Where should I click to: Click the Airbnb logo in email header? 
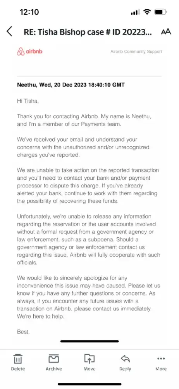pyautogui.click(x=30, y=52)
